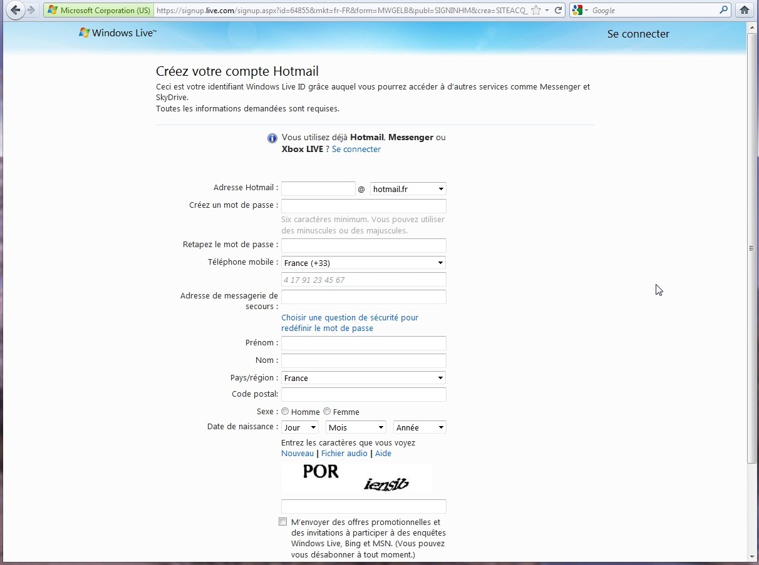The height and width of the screenshot is (565, 759).
Task: Open the France (+33) phone country dropdown
Action: coord(364,263)
